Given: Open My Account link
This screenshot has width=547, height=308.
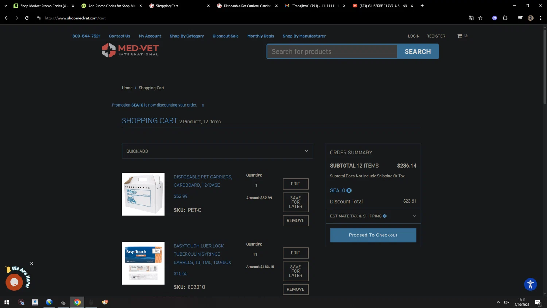Looking at the screenshot, I should [150, 36].
